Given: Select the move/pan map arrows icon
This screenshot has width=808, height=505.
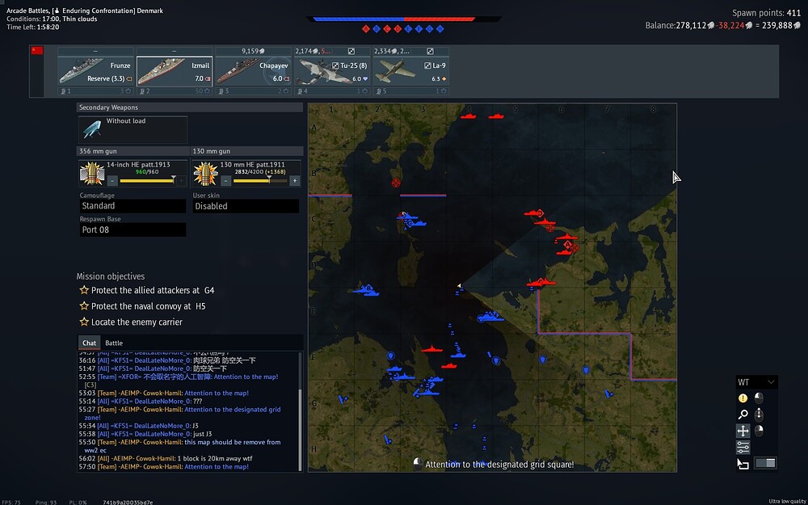Looking at the screenshot, I should [743, 431].
